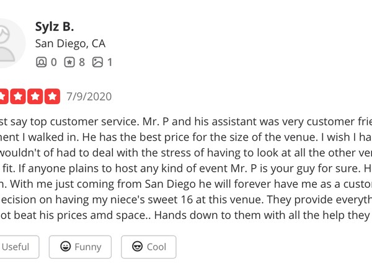The width and height of the screenshot is (372, 279).
Task: Mark the review as Funny
Action: tap(80, 247)
